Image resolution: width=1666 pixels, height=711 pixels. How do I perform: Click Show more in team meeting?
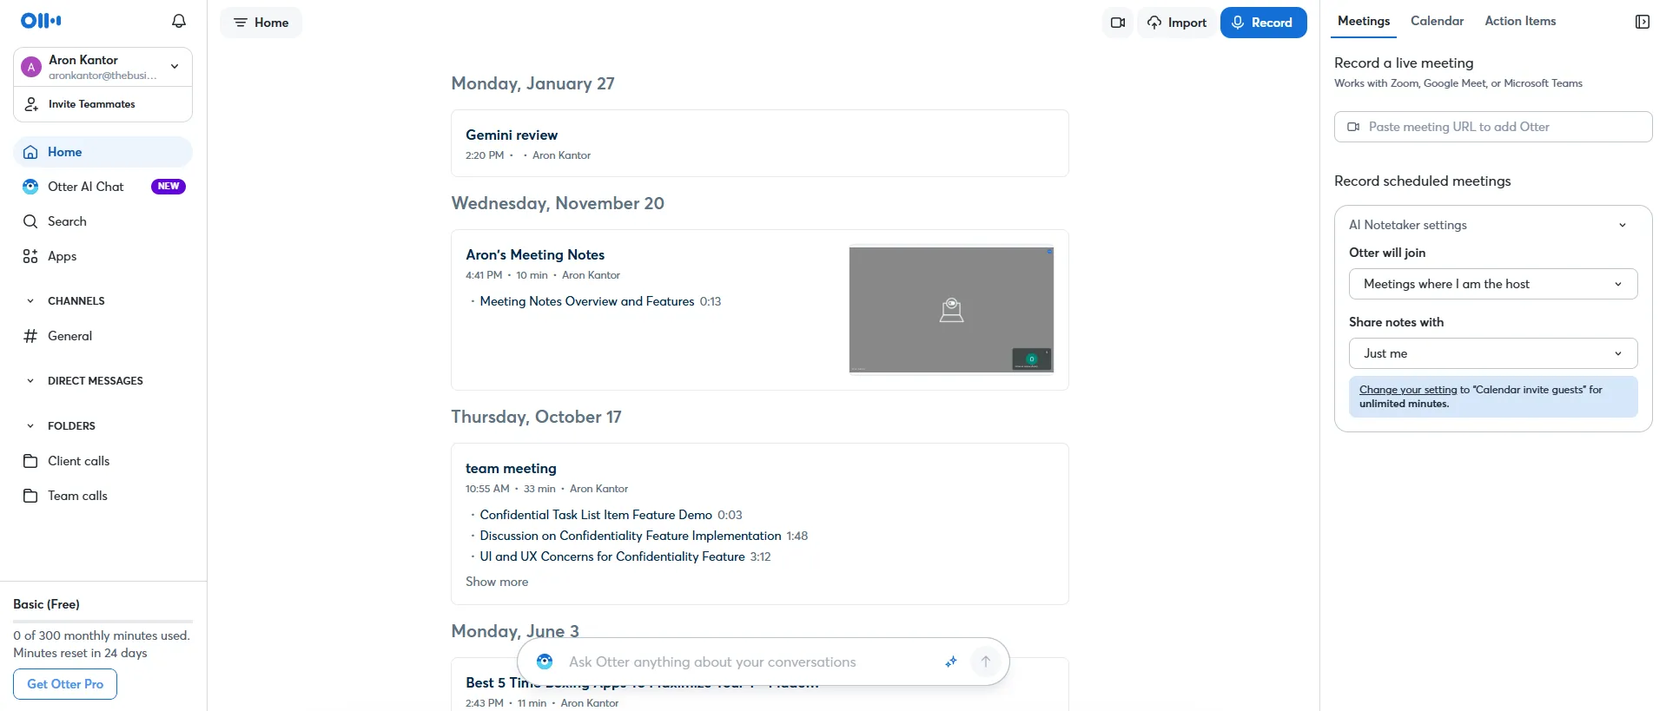coord(497,582)
